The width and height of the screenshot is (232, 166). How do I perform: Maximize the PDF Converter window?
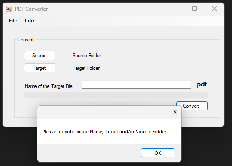click(x=195, y=9)
